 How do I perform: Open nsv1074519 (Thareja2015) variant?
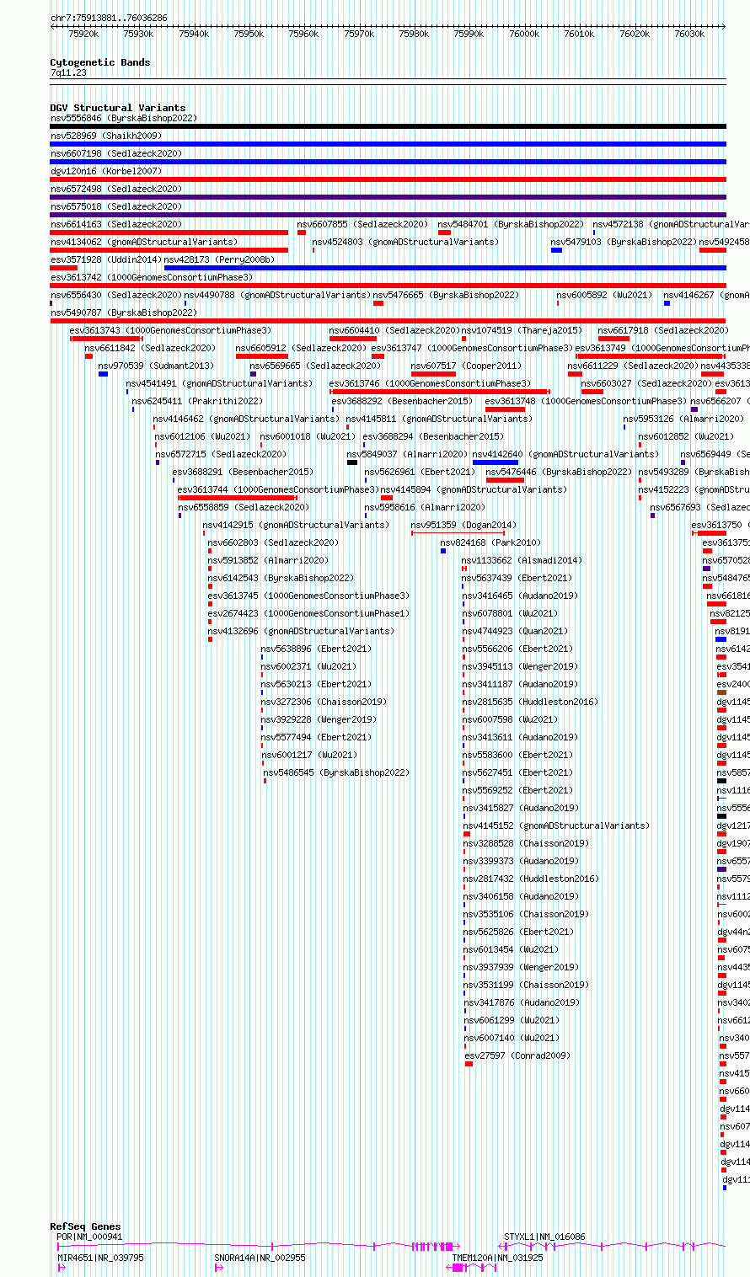pyautogui.click(x=522, y=330)
